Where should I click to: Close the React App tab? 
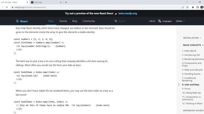(61, 2)
